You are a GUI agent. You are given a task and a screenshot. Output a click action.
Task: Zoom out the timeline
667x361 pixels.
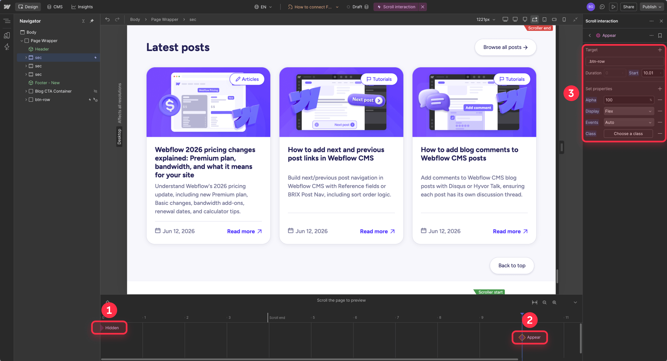544,302
